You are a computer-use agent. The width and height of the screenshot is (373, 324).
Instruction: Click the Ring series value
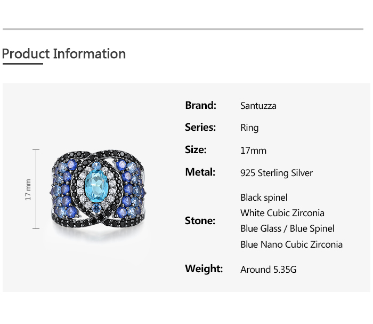click(249, 128)
